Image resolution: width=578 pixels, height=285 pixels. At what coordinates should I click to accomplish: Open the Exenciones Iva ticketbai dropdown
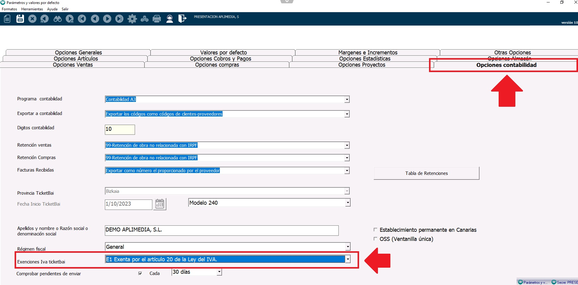[348, 259]
